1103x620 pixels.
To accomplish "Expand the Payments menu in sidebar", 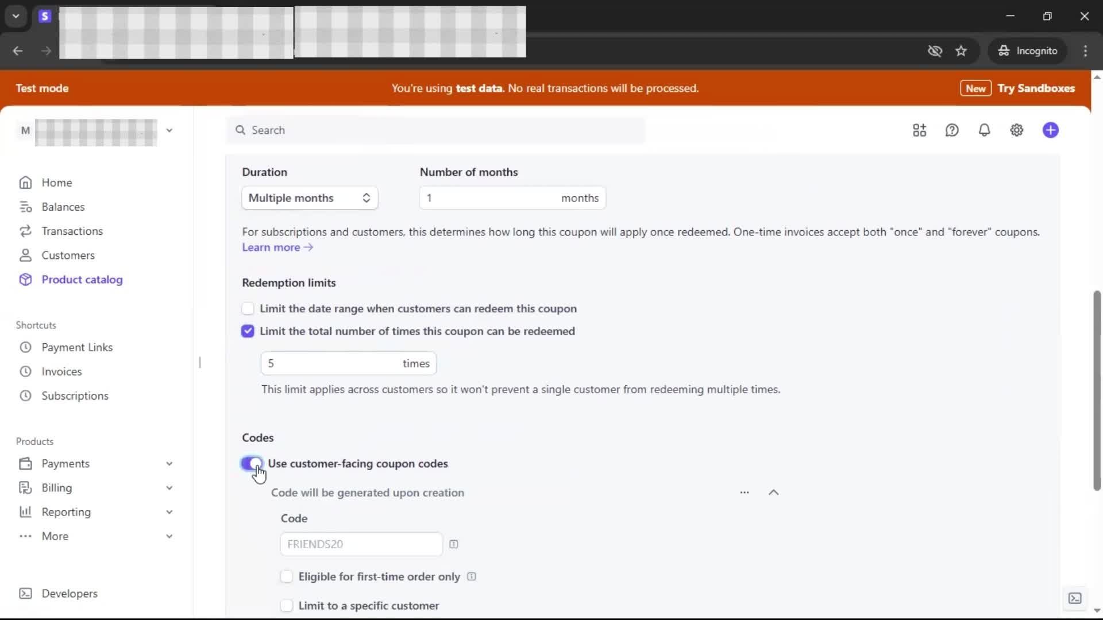I will tap(169, 463).
